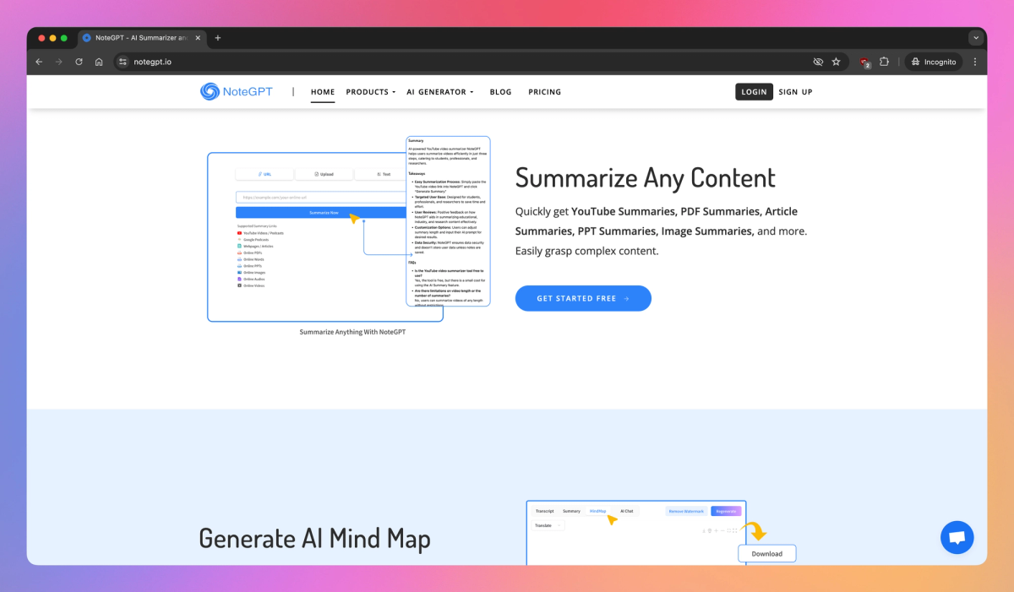1014x592 pixels.
Task: Click the 'Summarize Anything With NoteGPT' caption
Action: click(x=352, y=332)
